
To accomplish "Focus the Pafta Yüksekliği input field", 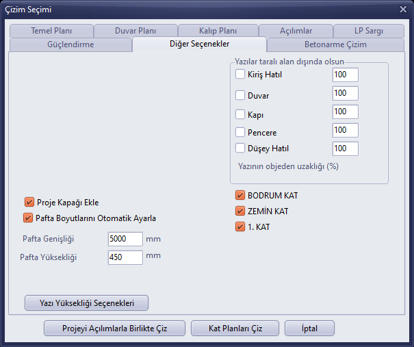I will [125, 258].
